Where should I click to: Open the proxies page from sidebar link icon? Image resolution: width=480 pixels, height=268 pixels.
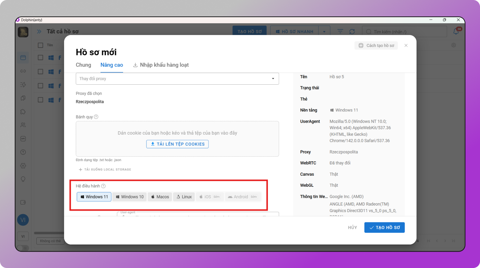tap(23, 71)
